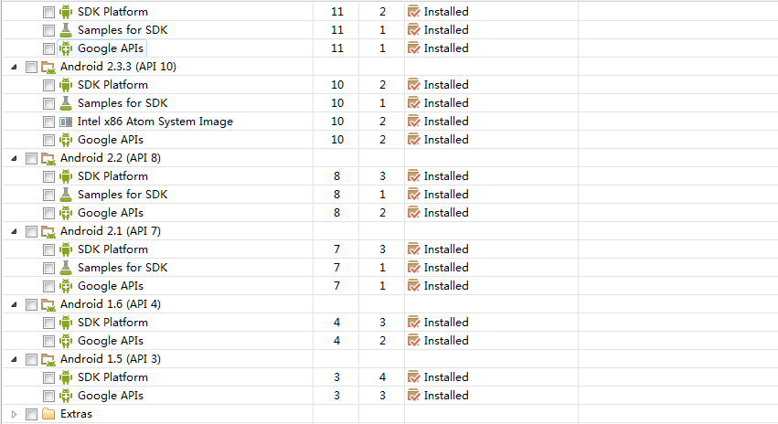This screenshot has height=424, width=778.
Task: Click Samples for SDK row under API 10
Action: (123, 103)
